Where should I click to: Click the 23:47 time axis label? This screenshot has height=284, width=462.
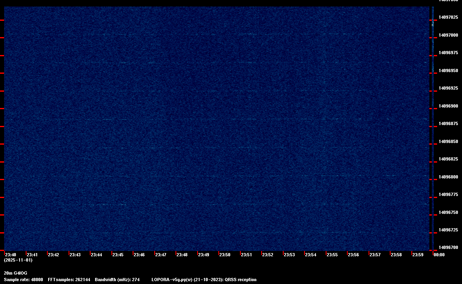click(x=160, y=255)
